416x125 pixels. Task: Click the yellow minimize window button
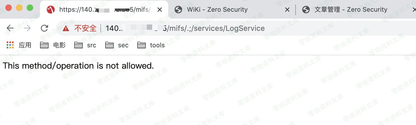19,8
